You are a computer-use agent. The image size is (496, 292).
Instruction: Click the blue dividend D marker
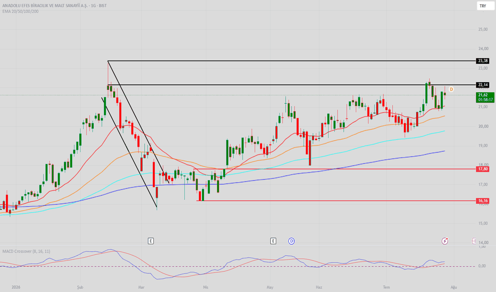(x=291, y=241)
